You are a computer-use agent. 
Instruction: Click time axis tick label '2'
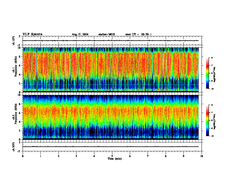[58, 156]
